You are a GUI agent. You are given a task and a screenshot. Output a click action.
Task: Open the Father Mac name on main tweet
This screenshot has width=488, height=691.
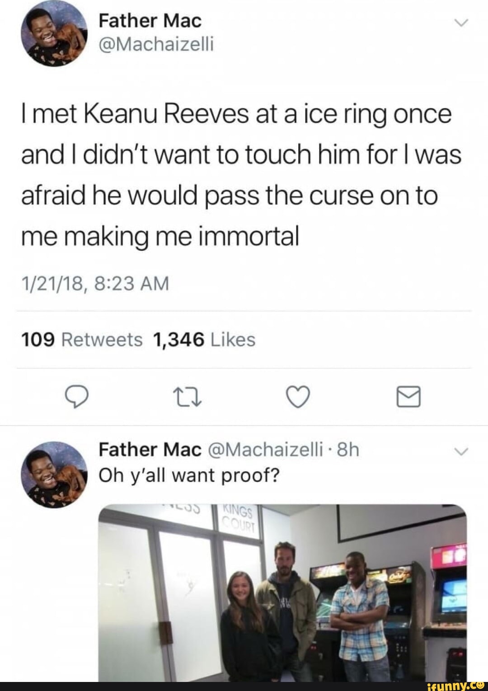[150, 21]
